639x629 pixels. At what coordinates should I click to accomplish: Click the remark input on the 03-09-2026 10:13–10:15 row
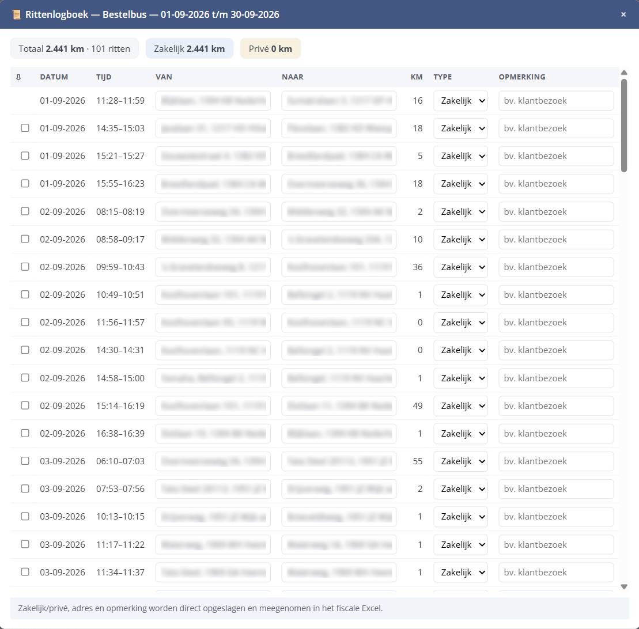click(556, 517)
